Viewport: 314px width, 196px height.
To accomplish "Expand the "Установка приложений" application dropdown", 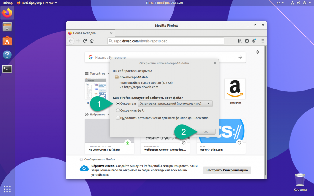I will tap(175, 103).
